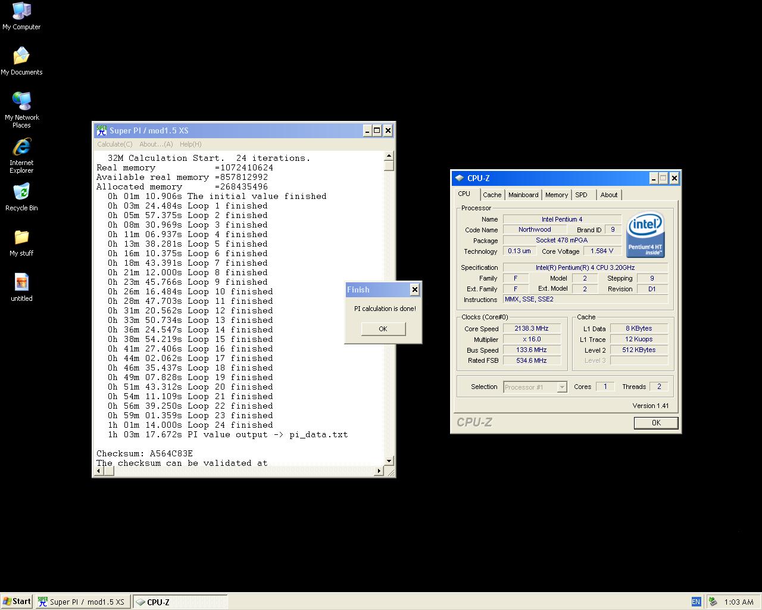The width and height of the screenshot is (762, 610).
Task: Close the Super PI window
Action: tap(388, 130)
